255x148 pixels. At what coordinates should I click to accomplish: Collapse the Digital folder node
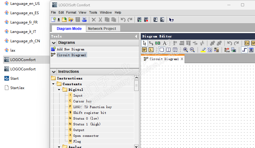59,90
